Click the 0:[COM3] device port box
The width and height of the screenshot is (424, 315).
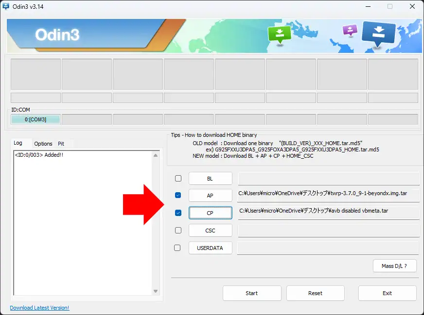[x=35, y=119]
